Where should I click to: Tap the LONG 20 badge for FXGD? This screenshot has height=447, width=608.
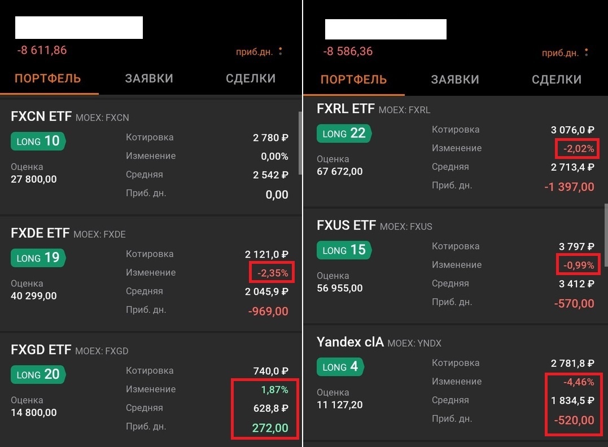[38, 374]
